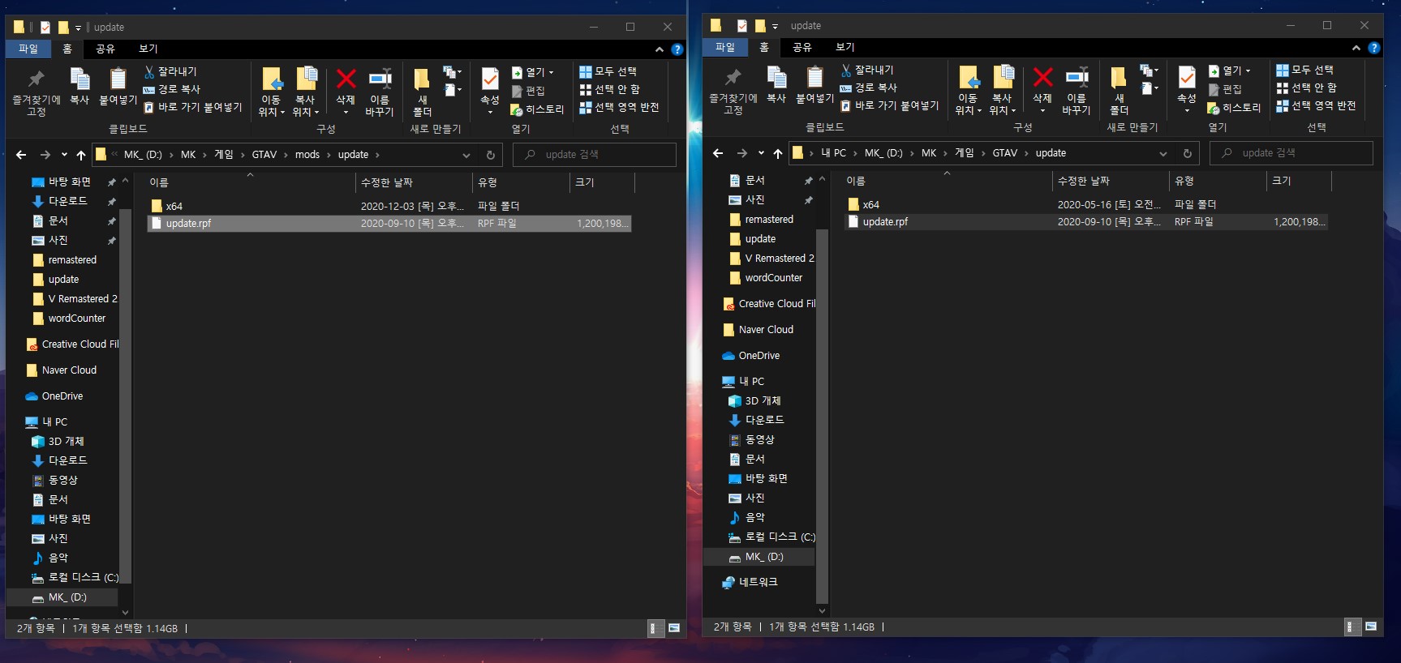Select OneDrive in right window sidebar
Image resolution: width=1401 pixels, height=663 pixels.
pyautogui.click(x=751, y=356)
